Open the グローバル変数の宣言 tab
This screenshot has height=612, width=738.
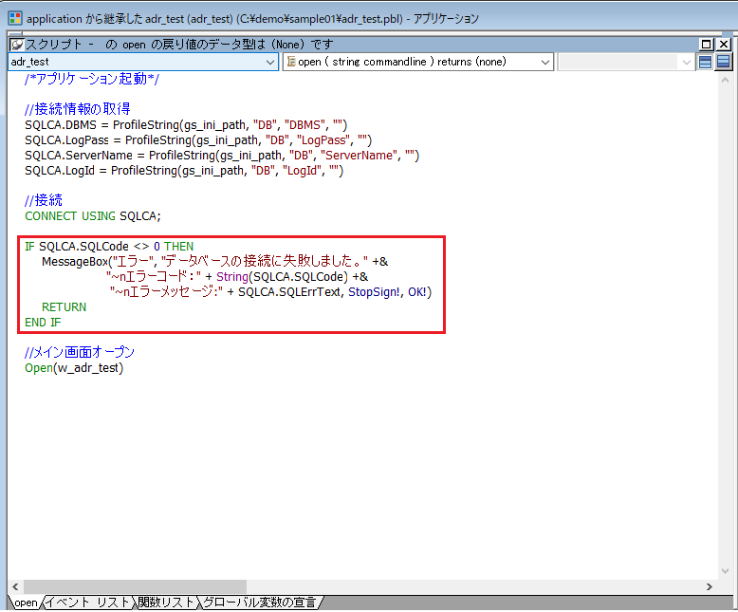pyautogui.click(x=259, y=603)
